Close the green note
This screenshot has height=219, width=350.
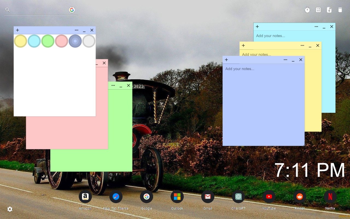[129, 85]
